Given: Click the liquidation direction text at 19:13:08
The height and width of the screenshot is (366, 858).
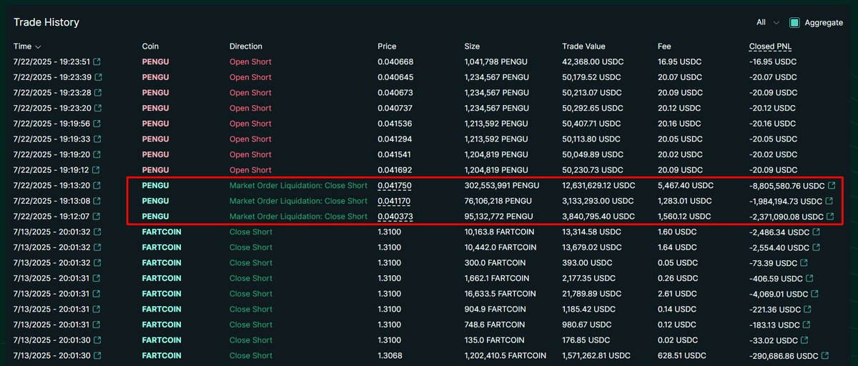Looking at the screenshot, I should tap(298, 201).
